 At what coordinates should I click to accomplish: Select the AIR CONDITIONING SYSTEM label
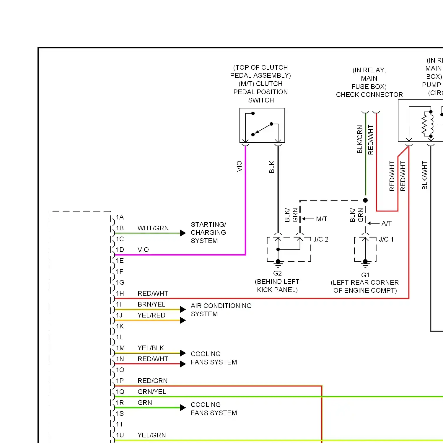click(221, 310)
